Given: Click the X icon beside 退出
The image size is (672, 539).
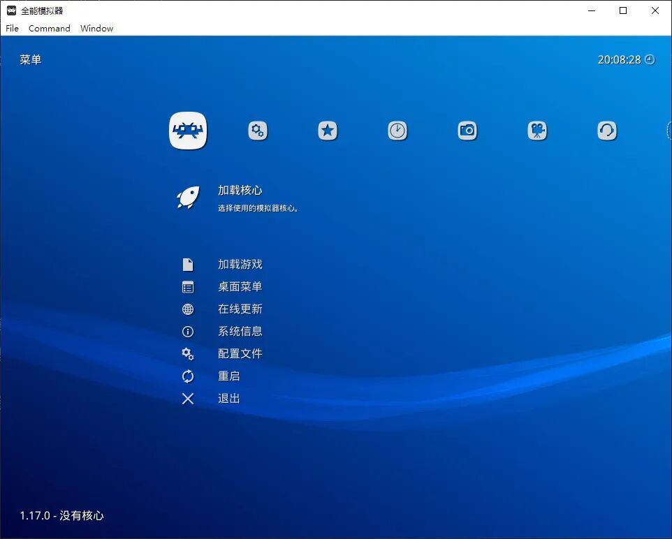Looking at the screenshot, I should point(187,399).
